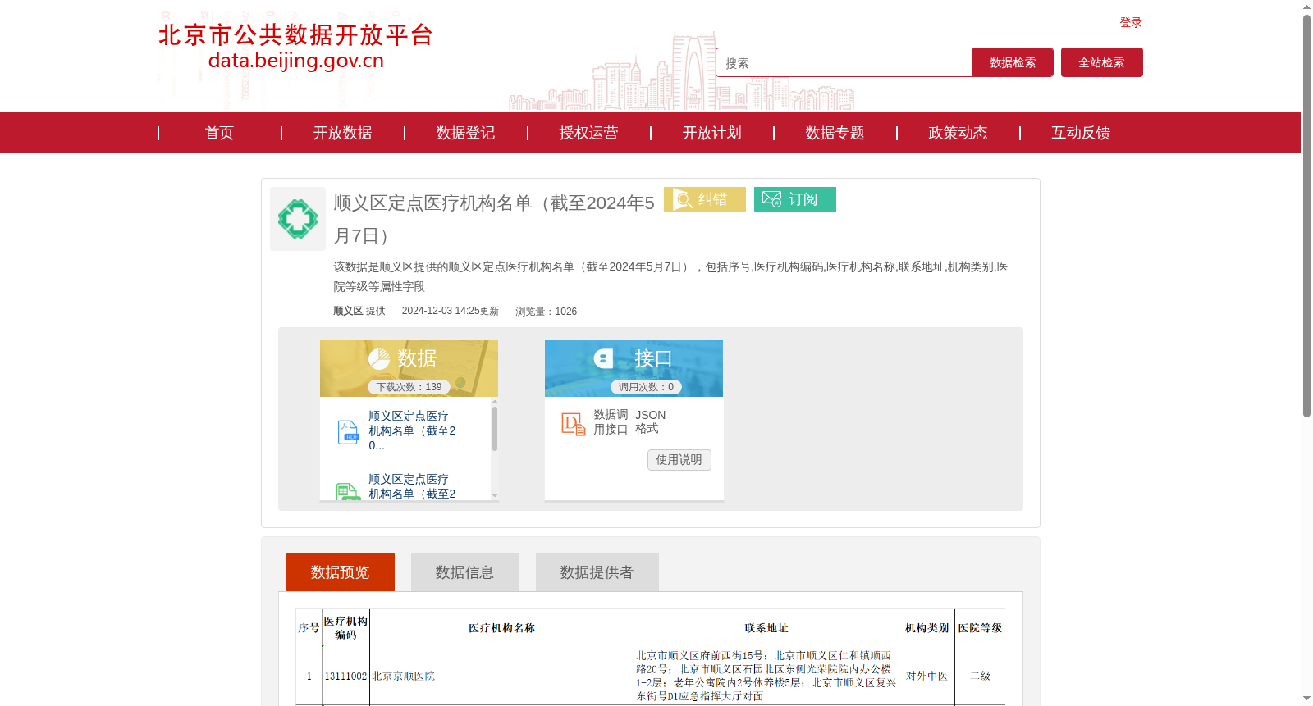Open the 政策动态 menu item
This screenshot has width=1313, height=706.
click(x=958, y=133)
